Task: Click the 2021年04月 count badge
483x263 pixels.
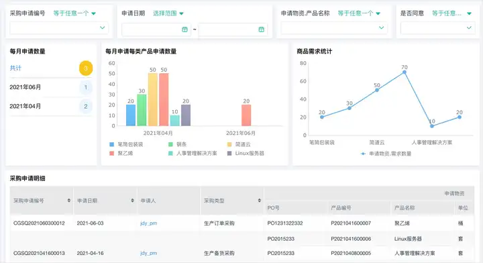Action: (x=86, y=106)
